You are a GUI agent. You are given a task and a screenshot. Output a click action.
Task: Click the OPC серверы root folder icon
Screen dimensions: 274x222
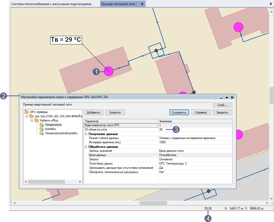[27, 112]
